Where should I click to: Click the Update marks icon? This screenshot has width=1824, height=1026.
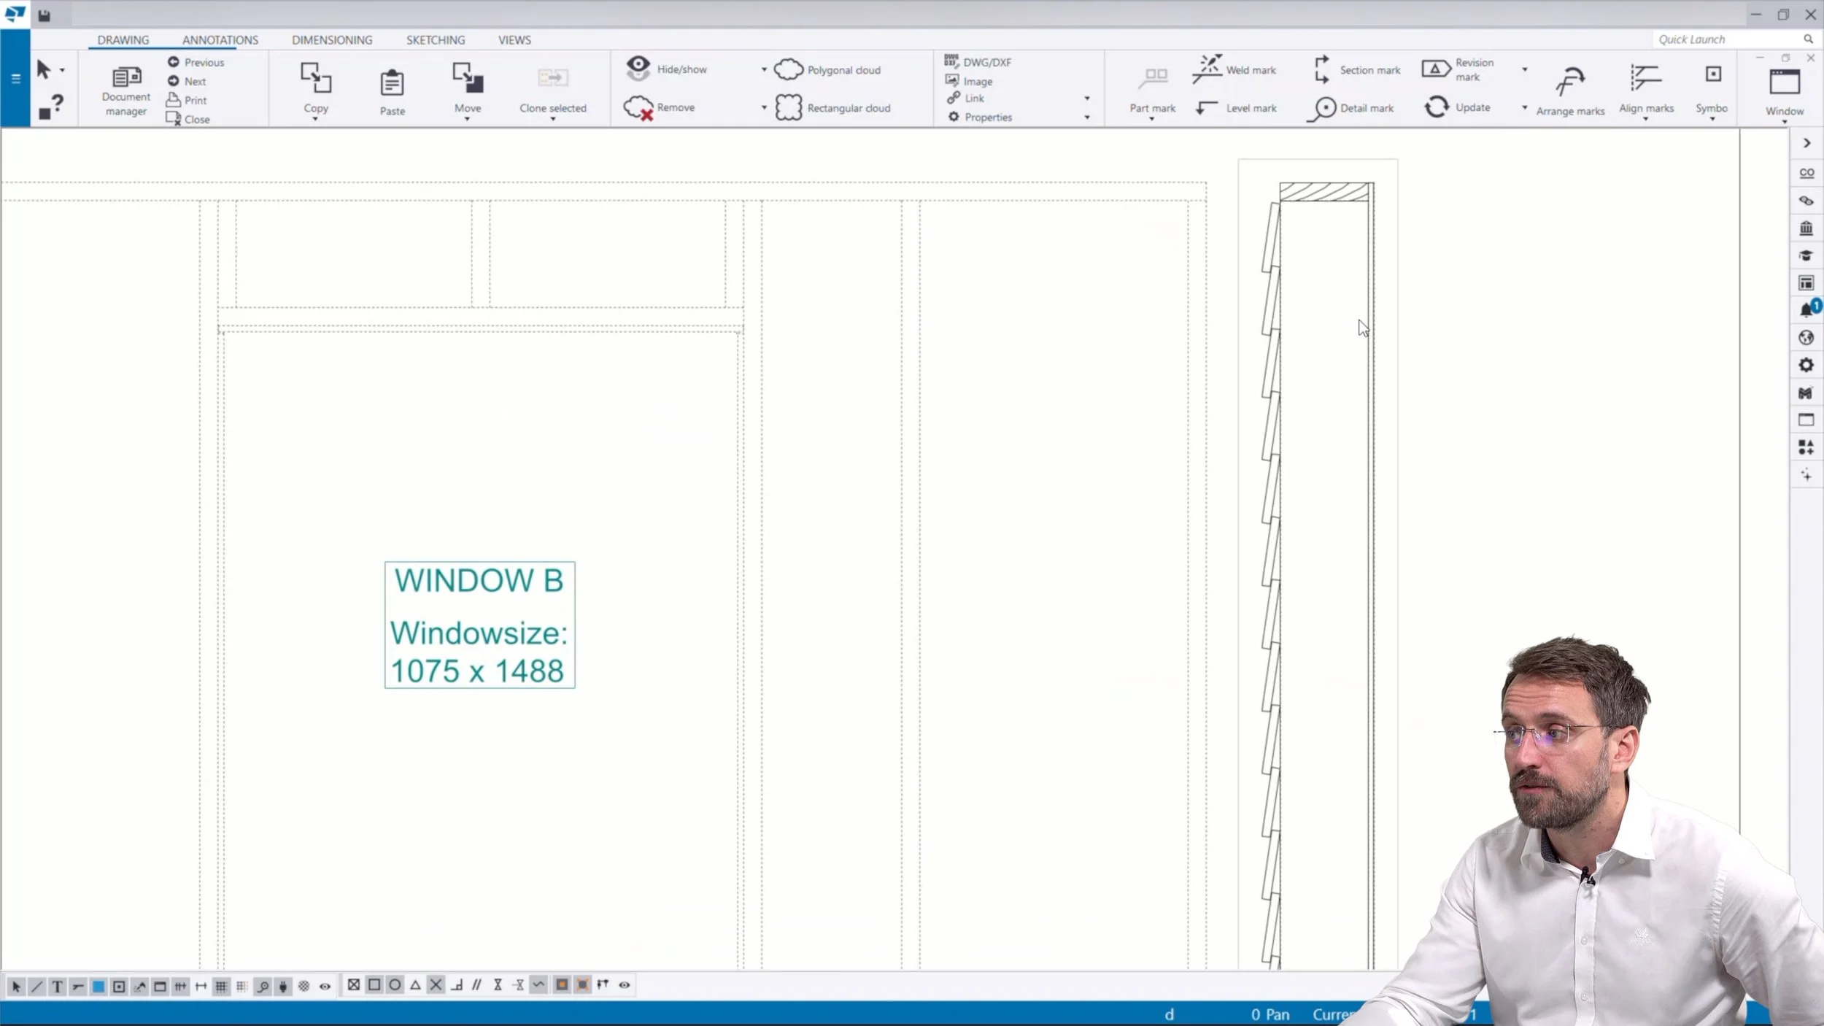pos(1437,107)
